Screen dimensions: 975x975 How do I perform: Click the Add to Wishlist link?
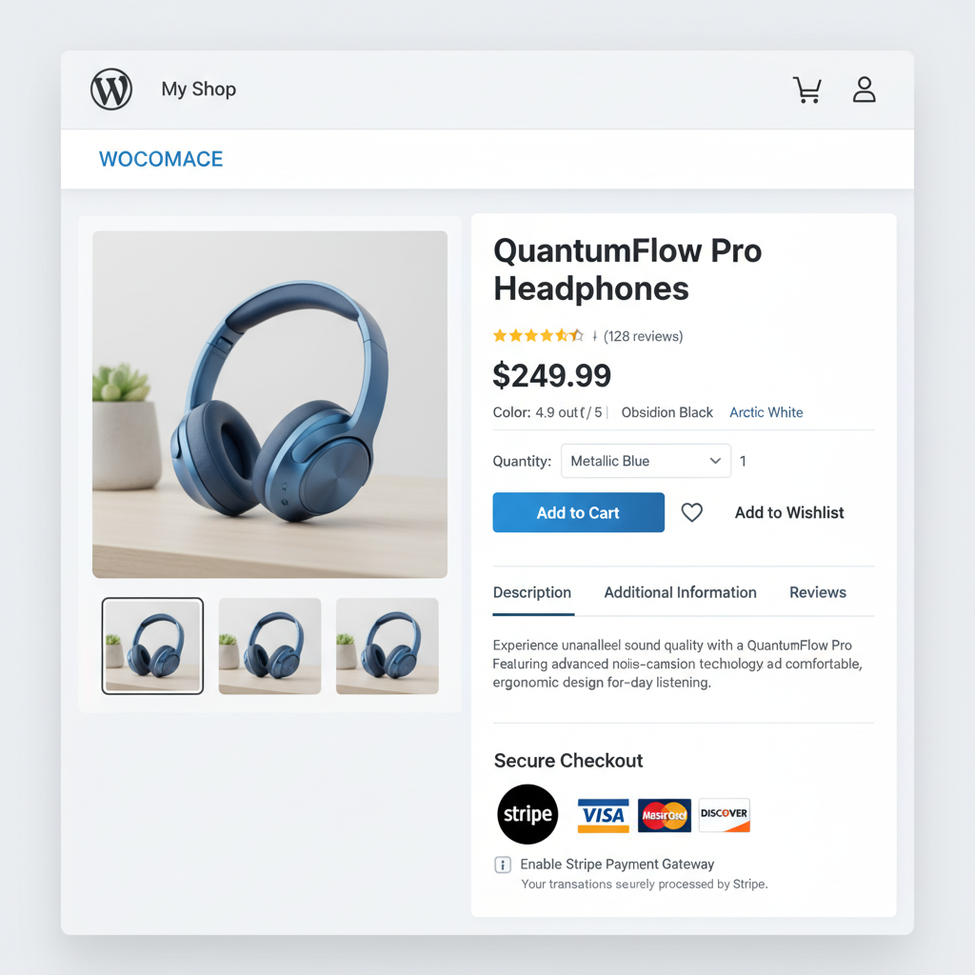pos(789,512)
